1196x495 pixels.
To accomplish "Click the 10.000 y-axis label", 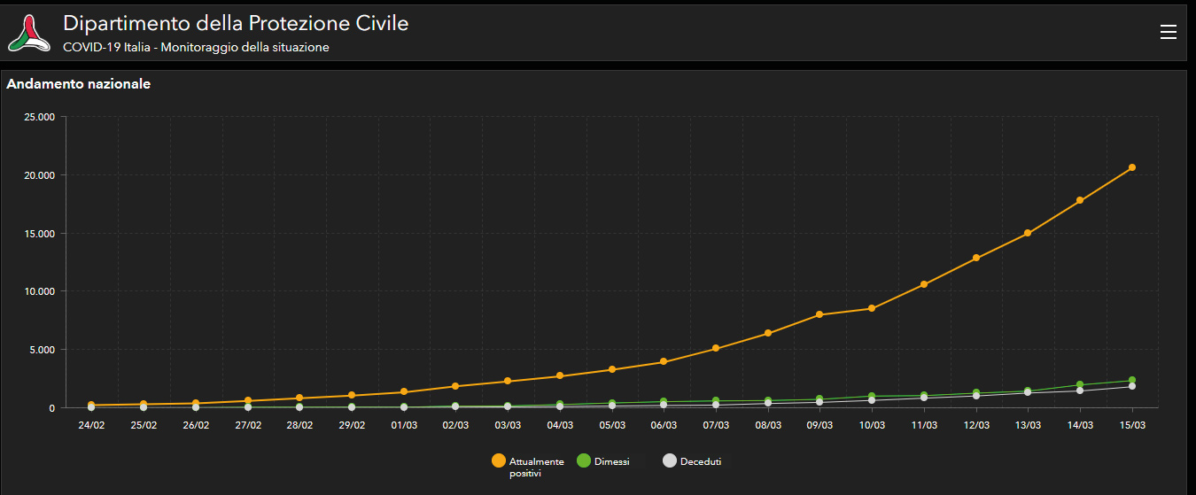I will tap(40, 291).
